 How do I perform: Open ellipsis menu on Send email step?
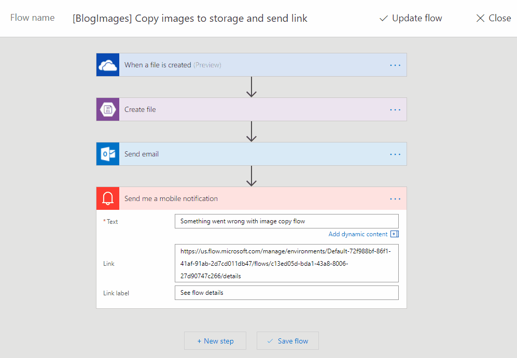click(x=395, y=154)
